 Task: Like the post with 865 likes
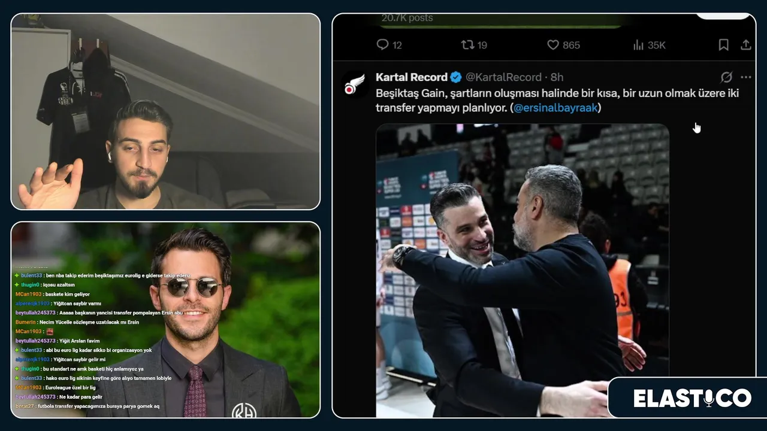552,45
